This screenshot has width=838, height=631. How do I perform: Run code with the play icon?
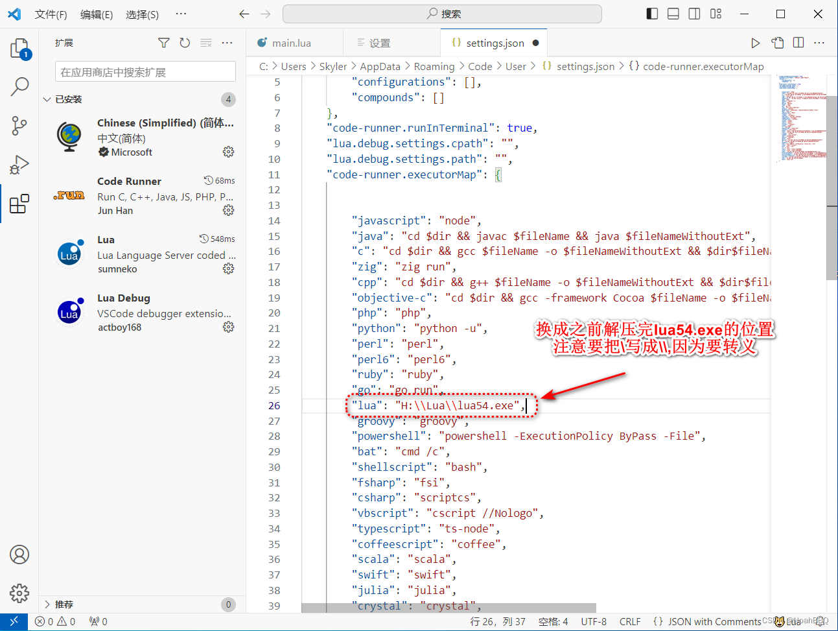(x=755, y=43)
